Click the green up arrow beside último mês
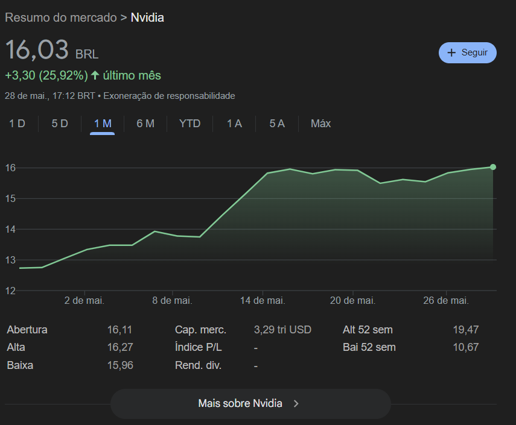The height and width of the screenshot is (425, 516). click(x=95, y=75)
